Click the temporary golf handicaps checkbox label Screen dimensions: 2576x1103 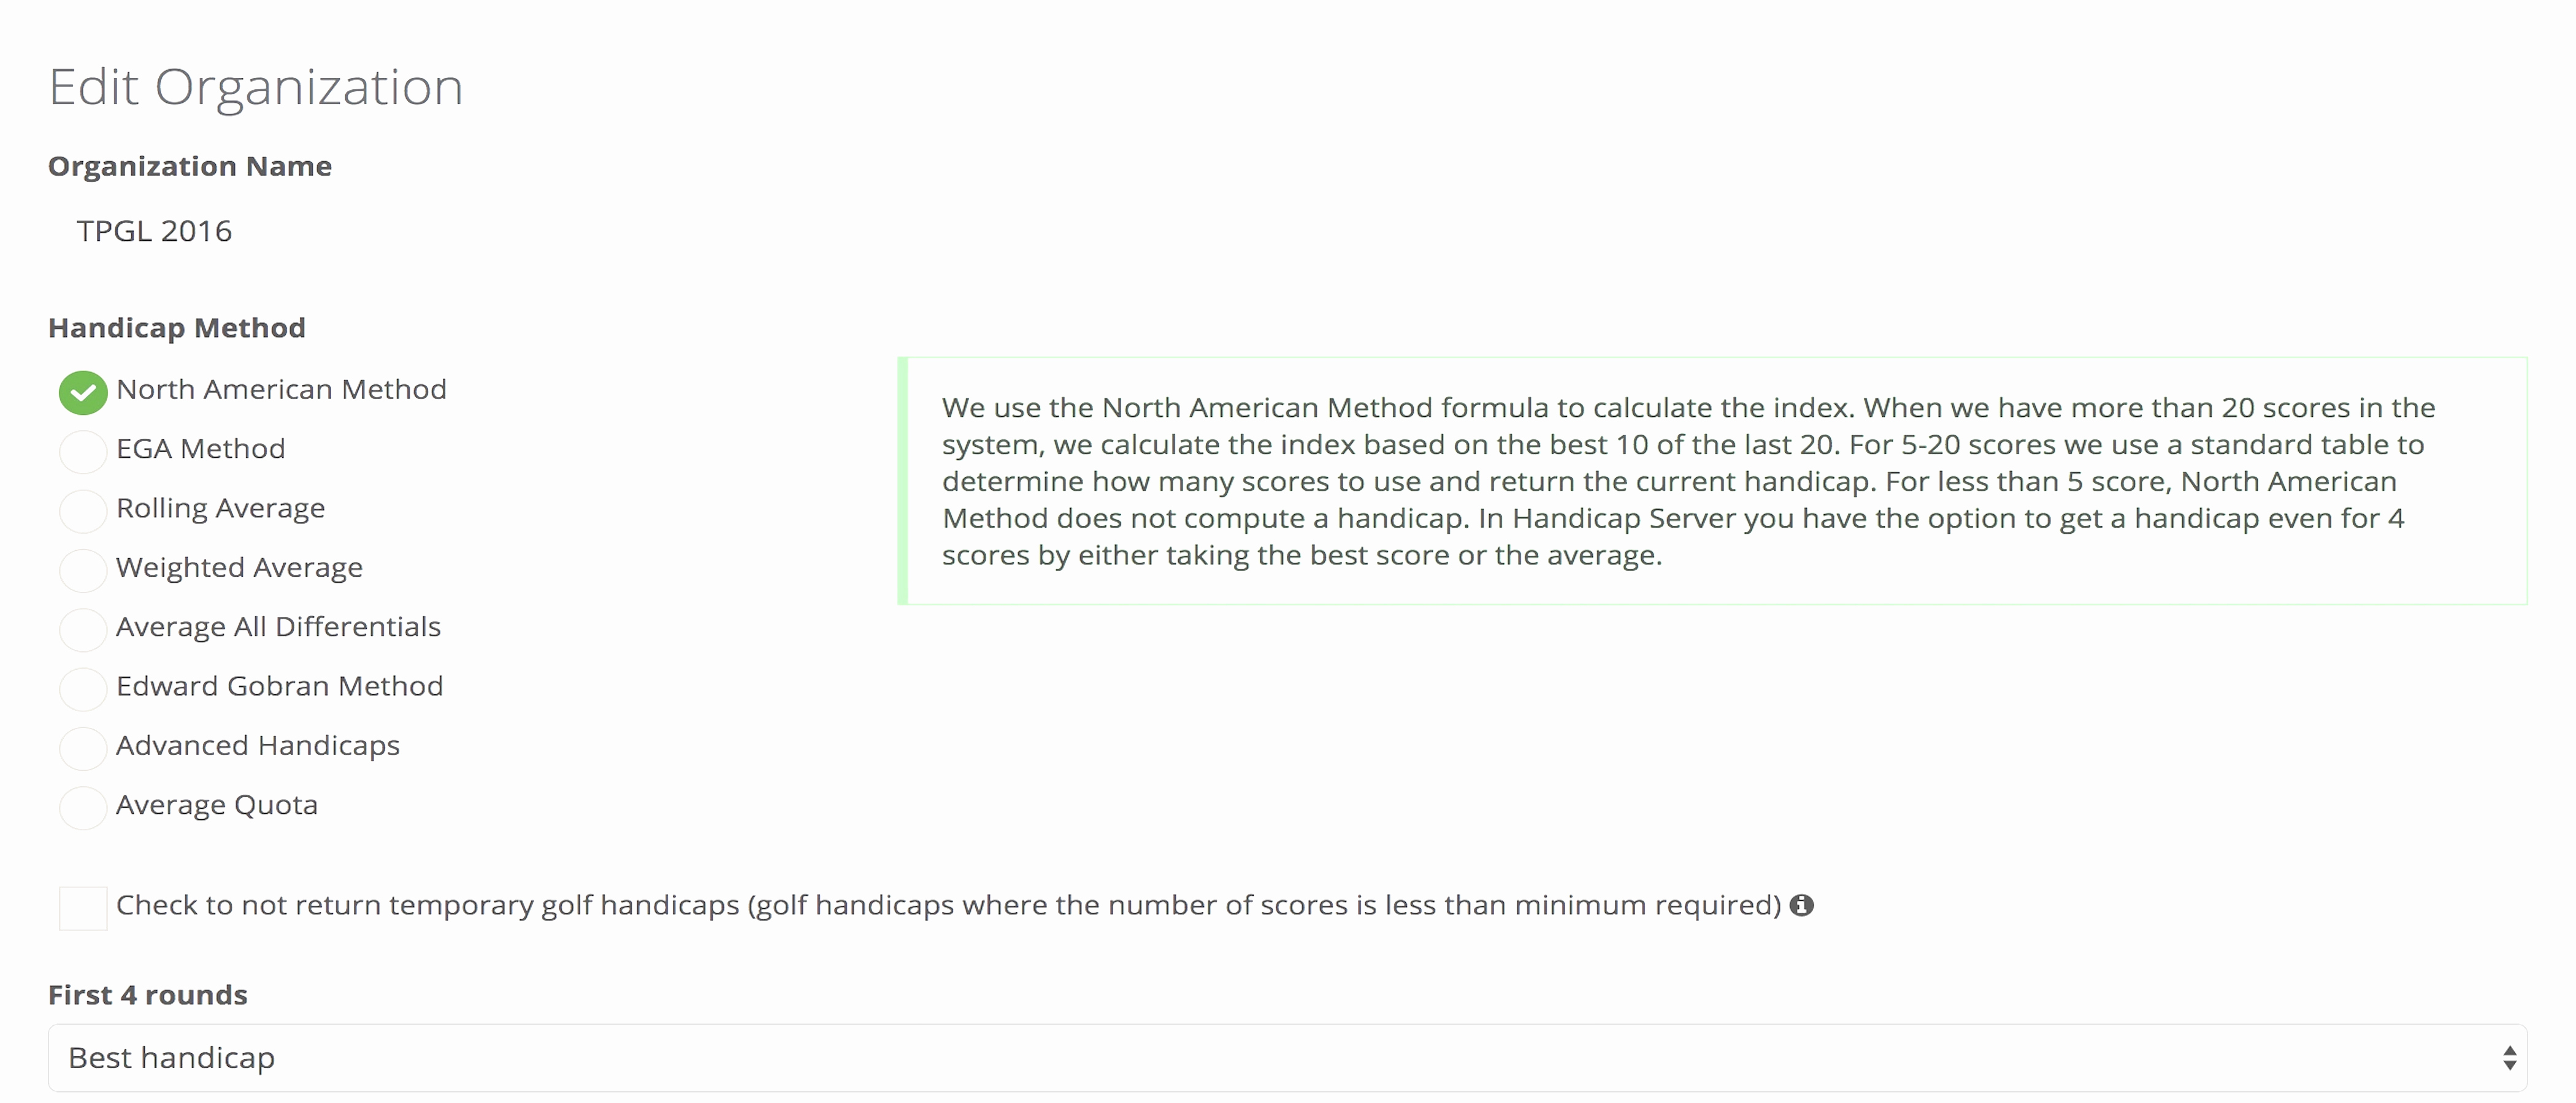(948, 905)
